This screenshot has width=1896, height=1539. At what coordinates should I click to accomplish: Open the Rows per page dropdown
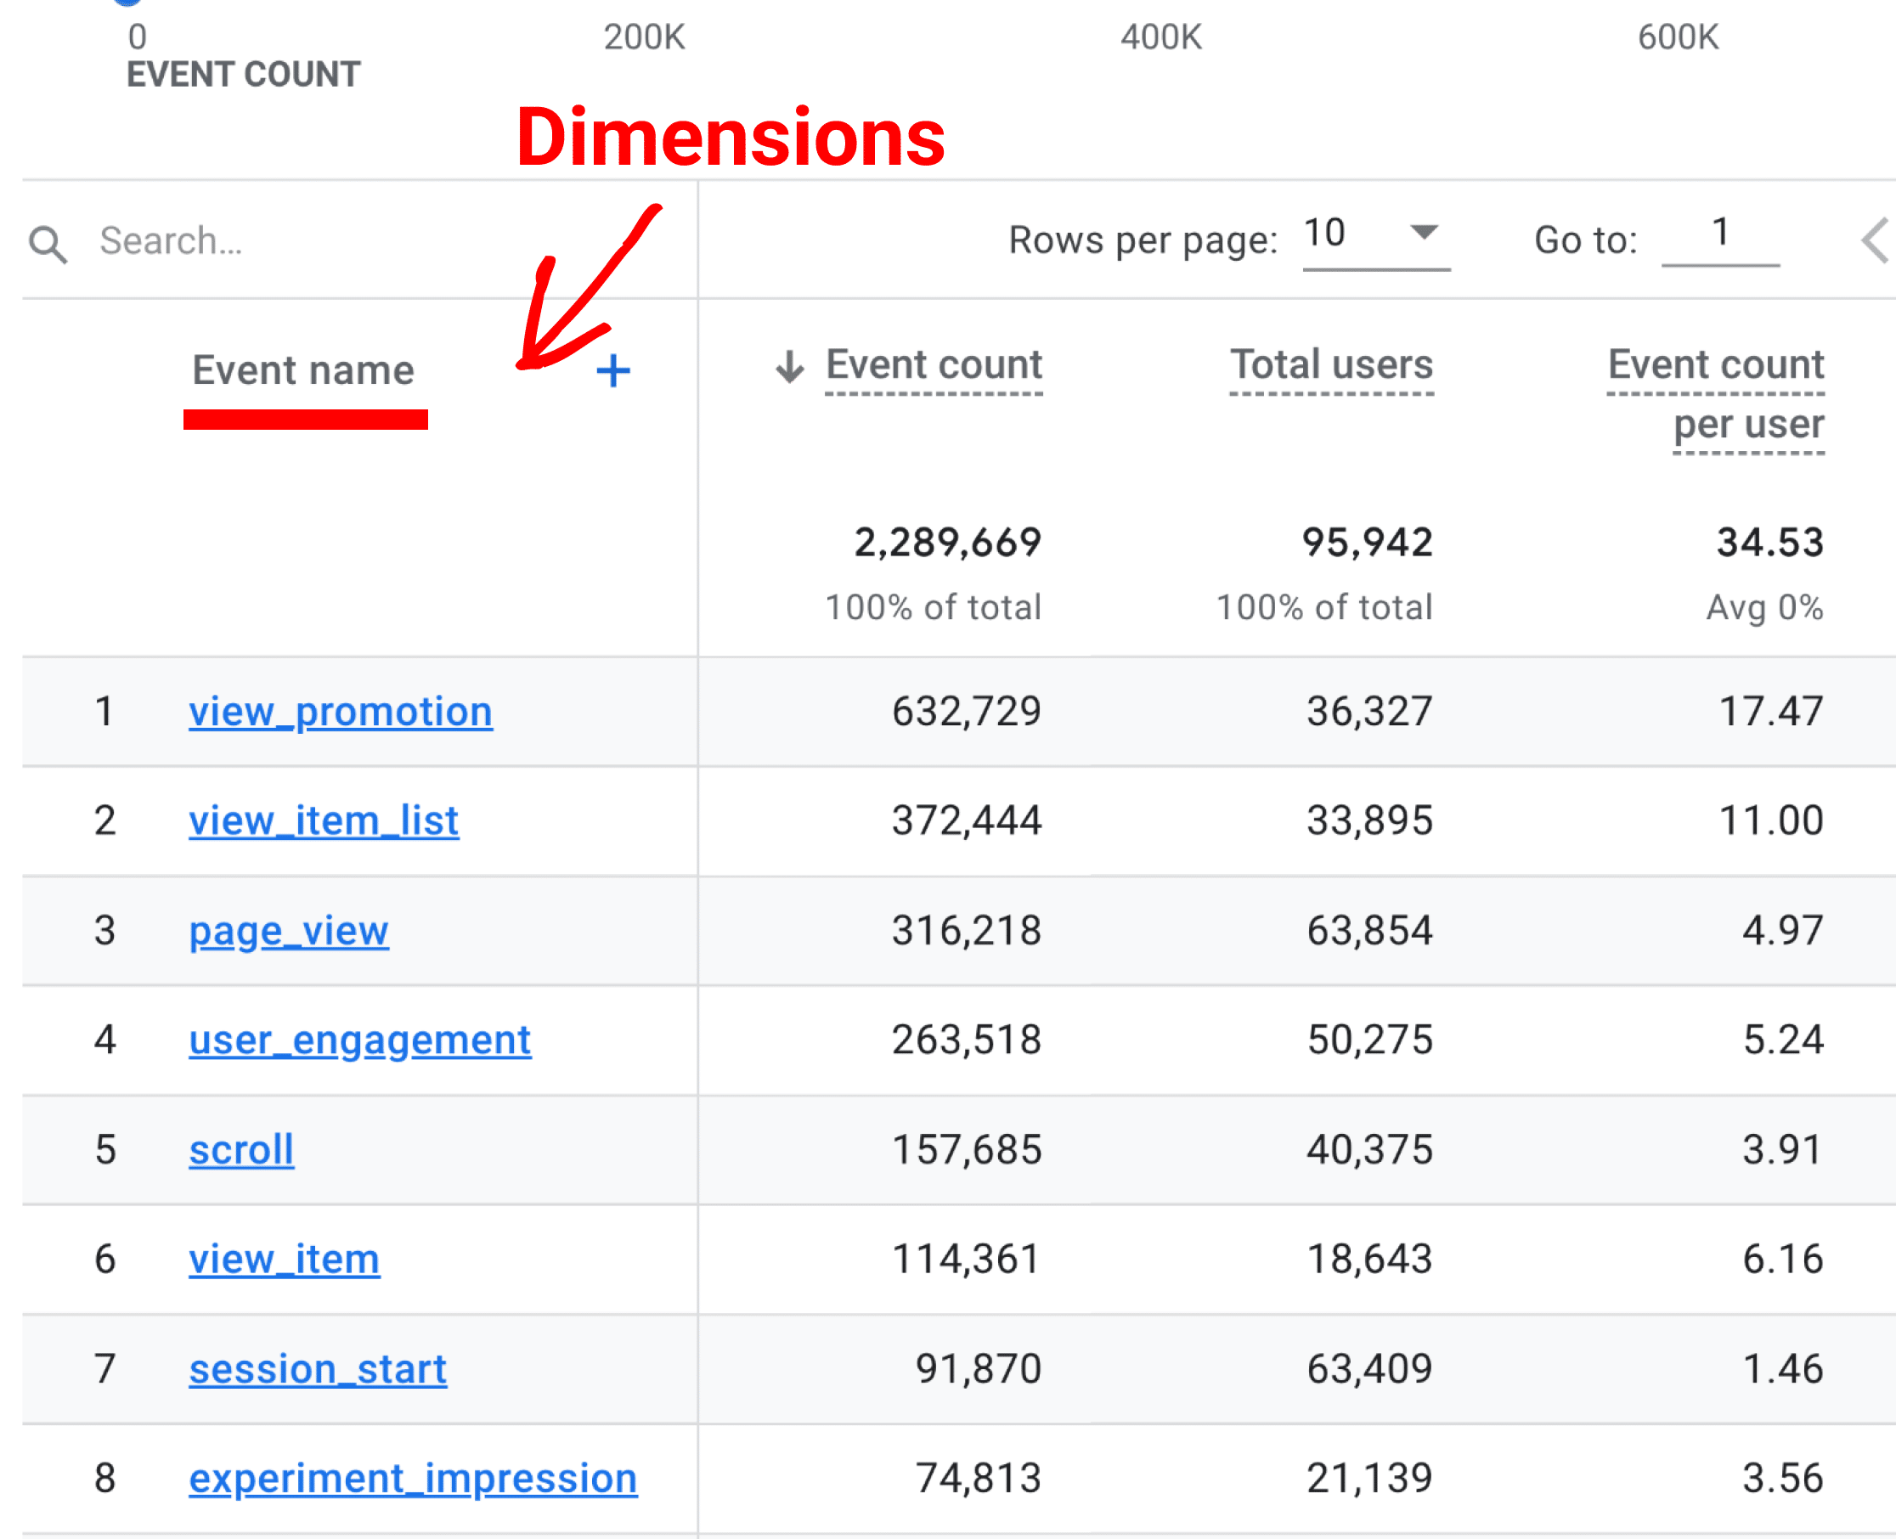pos(1375,234)
